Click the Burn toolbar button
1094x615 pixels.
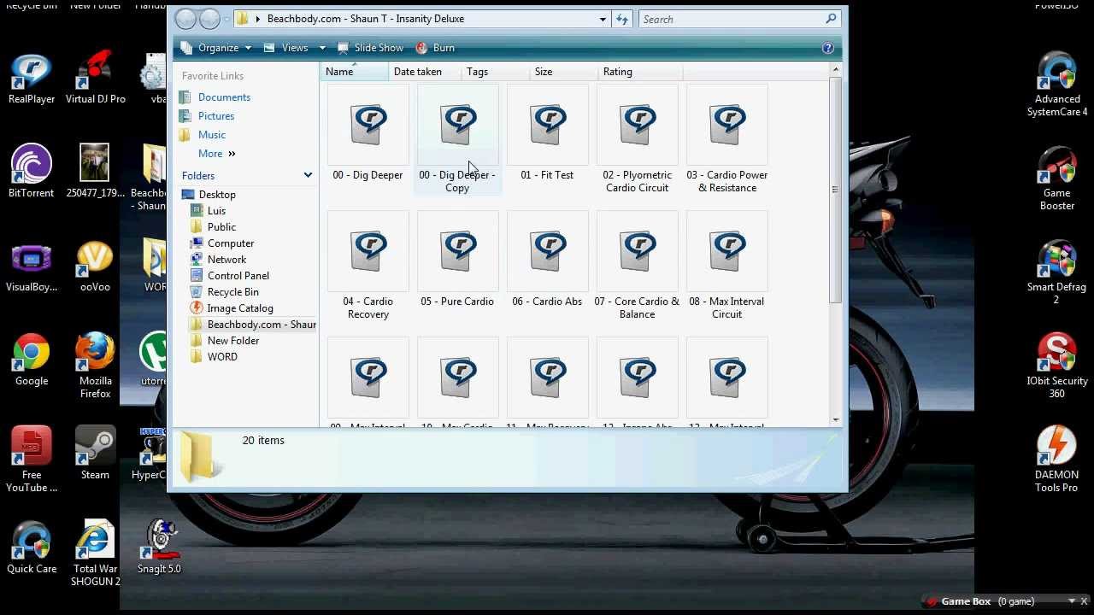pyautogui.click(x=435, y=48)
